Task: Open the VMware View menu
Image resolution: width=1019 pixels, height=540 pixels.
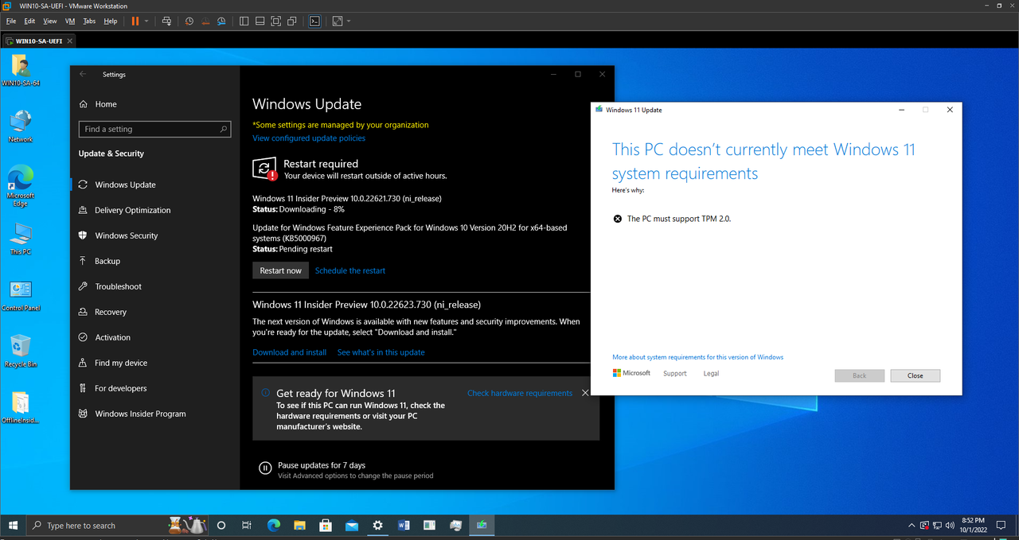Action: coord(50,21)
